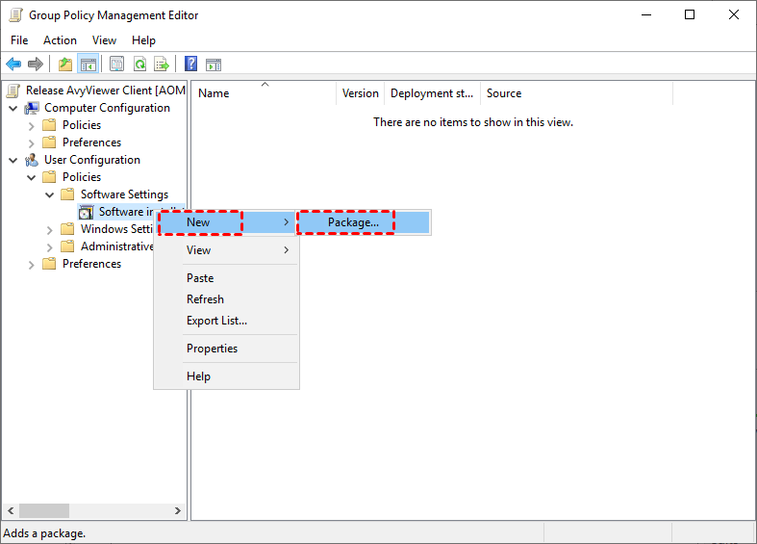Collapse the Computer Configuration tree node
The width and height of the screenshot is (757, 544).
pos(13,108)
